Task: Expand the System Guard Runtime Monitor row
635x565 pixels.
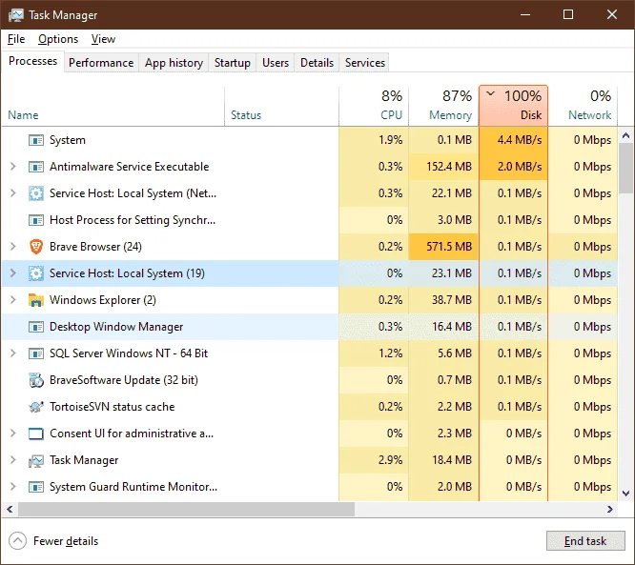Action: click(x=13, y=487)
